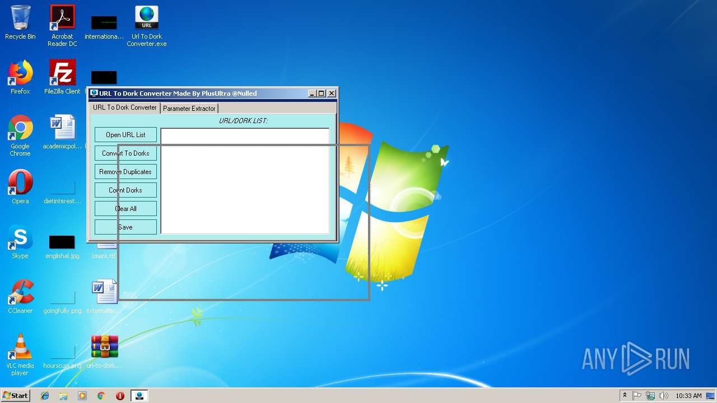Switch to Parameter Extractor tab
This screenshot has height=403, width=717.
coord(189,109)
